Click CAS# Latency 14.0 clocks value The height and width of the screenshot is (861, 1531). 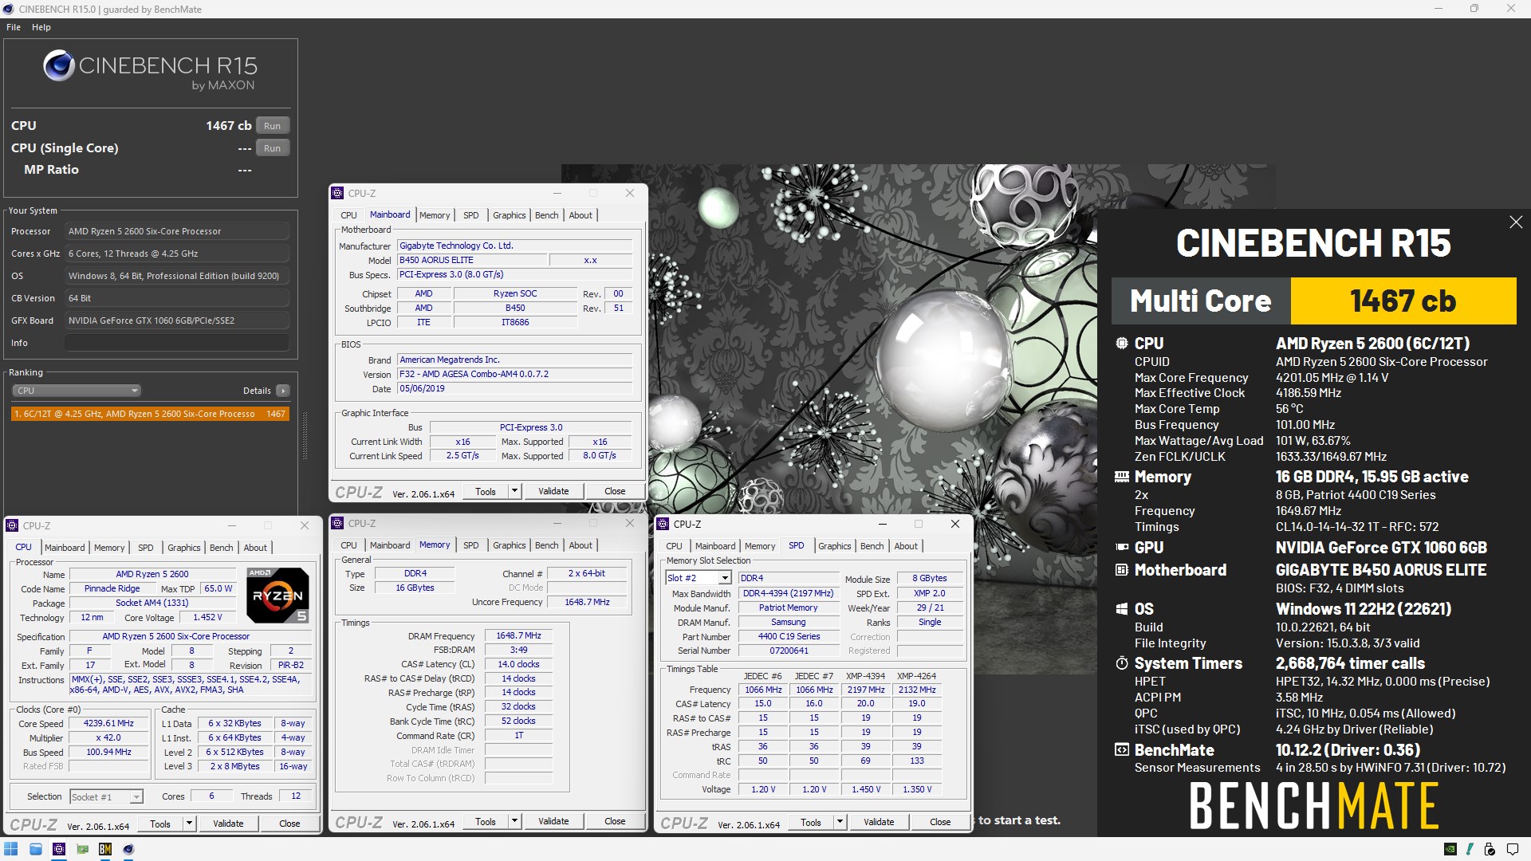(518, 664)
